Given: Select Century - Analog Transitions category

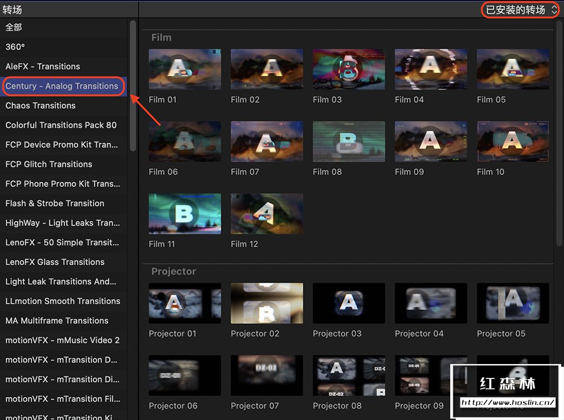Looking at the screenshot, I should click(x=63, y=86).
